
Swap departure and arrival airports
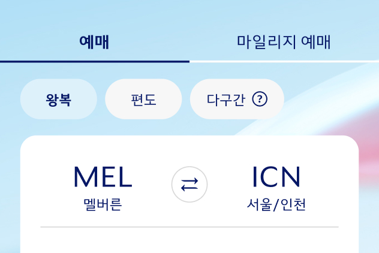(x=189, y=185)
